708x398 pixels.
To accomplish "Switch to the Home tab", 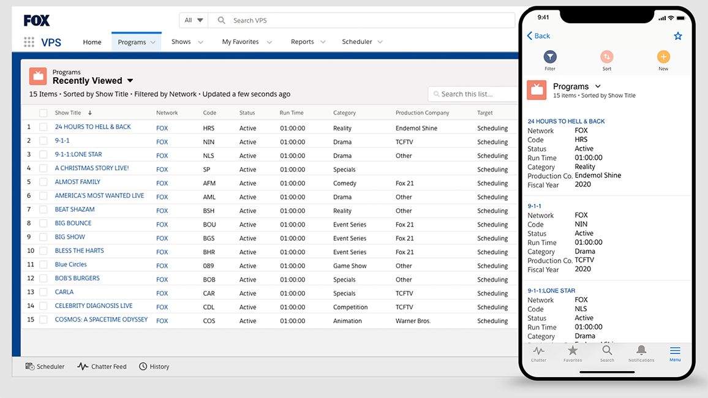I will tap(92, 42).
